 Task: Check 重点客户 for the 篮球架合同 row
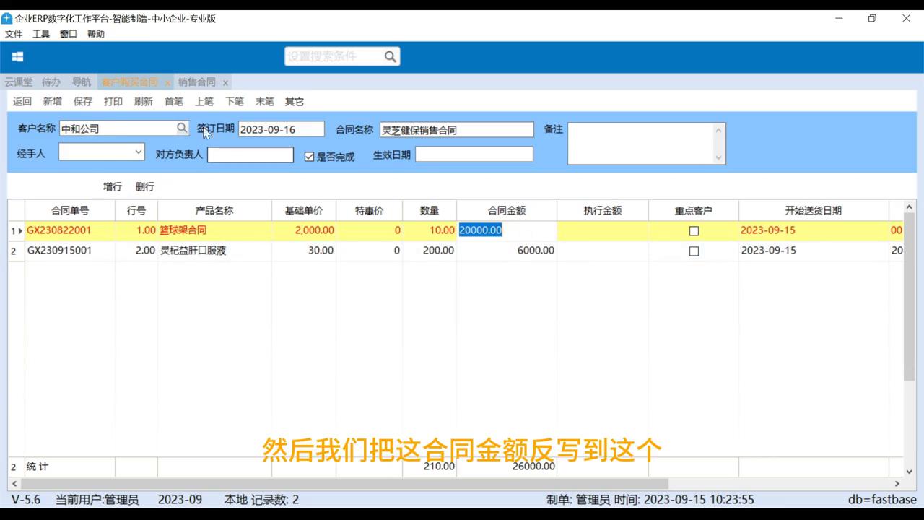(694, 230)
